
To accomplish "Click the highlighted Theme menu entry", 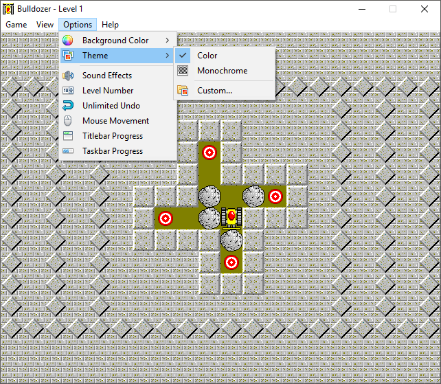I will tap(117, 56).
